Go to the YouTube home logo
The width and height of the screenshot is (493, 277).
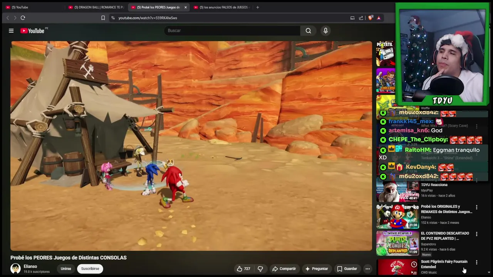tap(32, 31)
